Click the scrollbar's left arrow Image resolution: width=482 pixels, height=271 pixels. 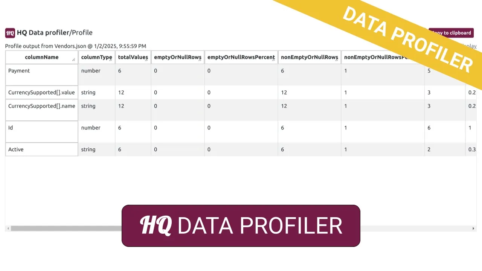tap(8, 228)
